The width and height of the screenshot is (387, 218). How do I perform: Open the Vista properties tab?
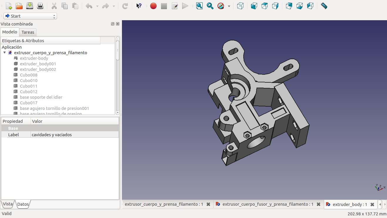pos(8,204)
